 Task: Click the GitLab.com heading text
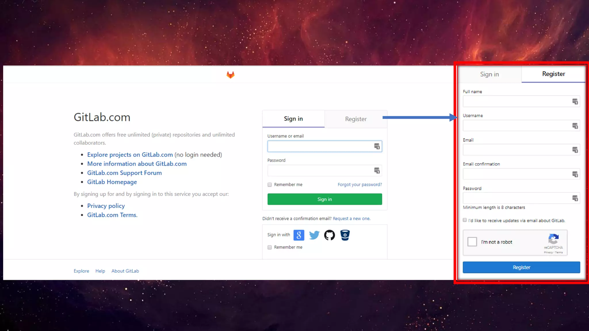[x=102, y=117]
